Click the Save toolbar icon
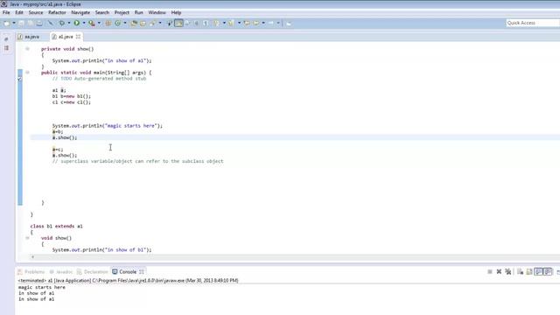560x315 pixels. (x=21, y=24)
